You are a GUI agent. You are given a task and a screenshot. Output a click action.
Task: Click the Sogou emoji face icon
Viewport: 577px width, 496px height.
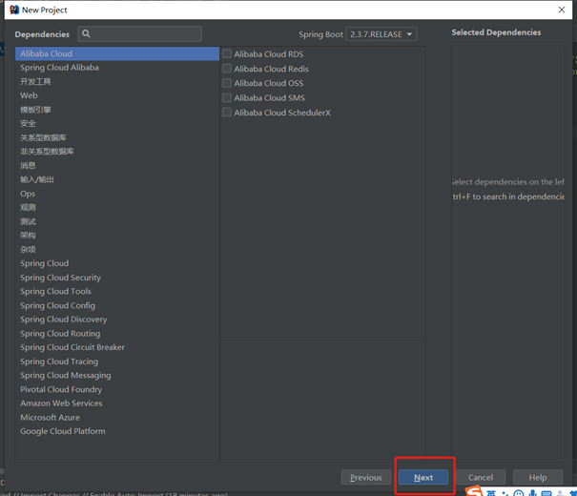[x=519, y=493]
